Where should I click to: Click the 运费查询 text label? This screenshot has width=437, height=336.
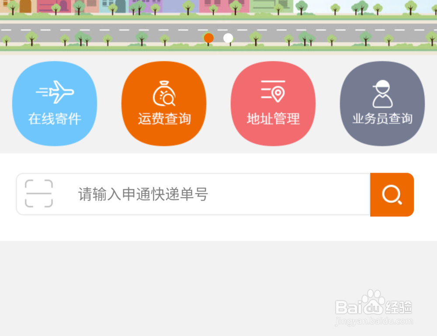coord(164,119)
